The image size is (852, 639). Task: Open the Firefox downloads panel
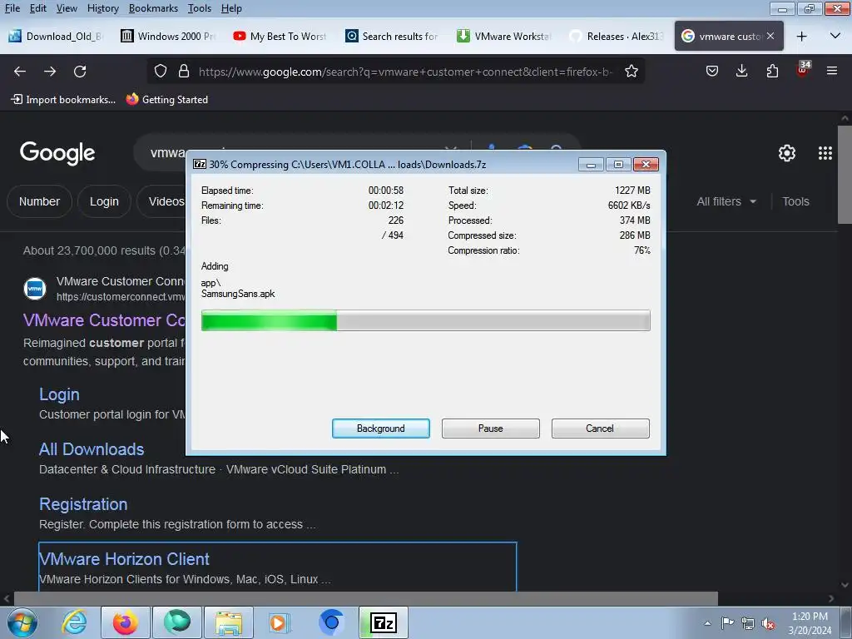[x=741, y=72]
